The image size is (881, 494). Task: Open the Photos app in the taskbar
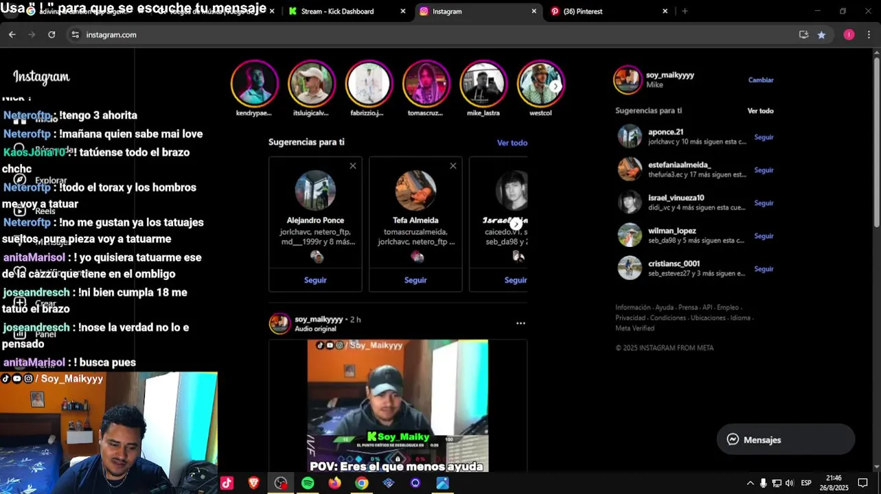click(442, 483)
